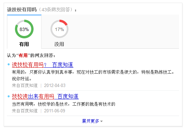Click the 读技校有用吗 heading title
185x128 pixels.
(22, 10)
